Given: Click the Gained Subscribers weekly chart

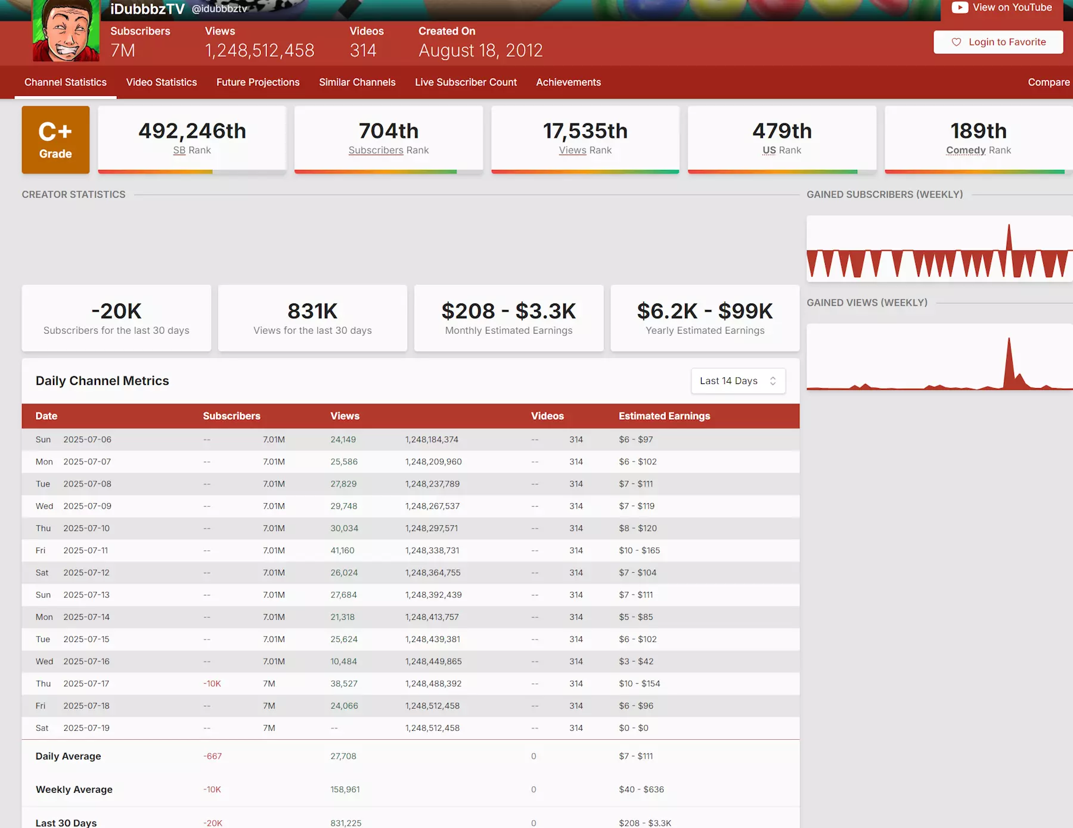Looking at the screenshot, I should coord(939,249).
